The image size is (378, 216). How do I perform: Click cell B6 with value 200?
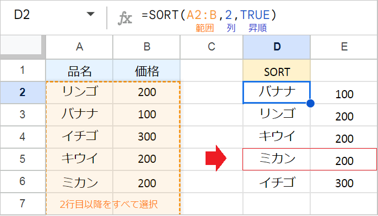point(146,181)
